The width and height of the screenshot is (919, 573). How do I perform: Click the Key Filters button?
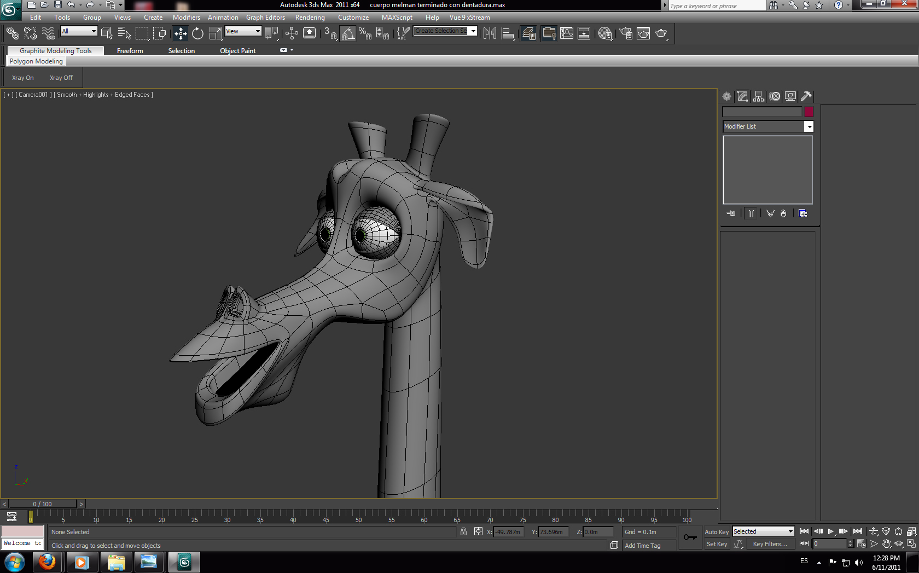770,544
